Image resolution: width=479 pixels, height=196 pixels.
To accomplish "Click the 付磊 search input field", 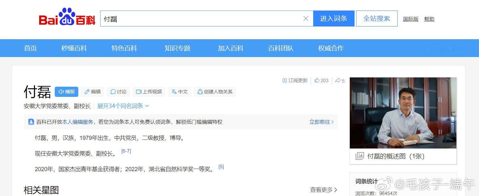I will 202,18.
